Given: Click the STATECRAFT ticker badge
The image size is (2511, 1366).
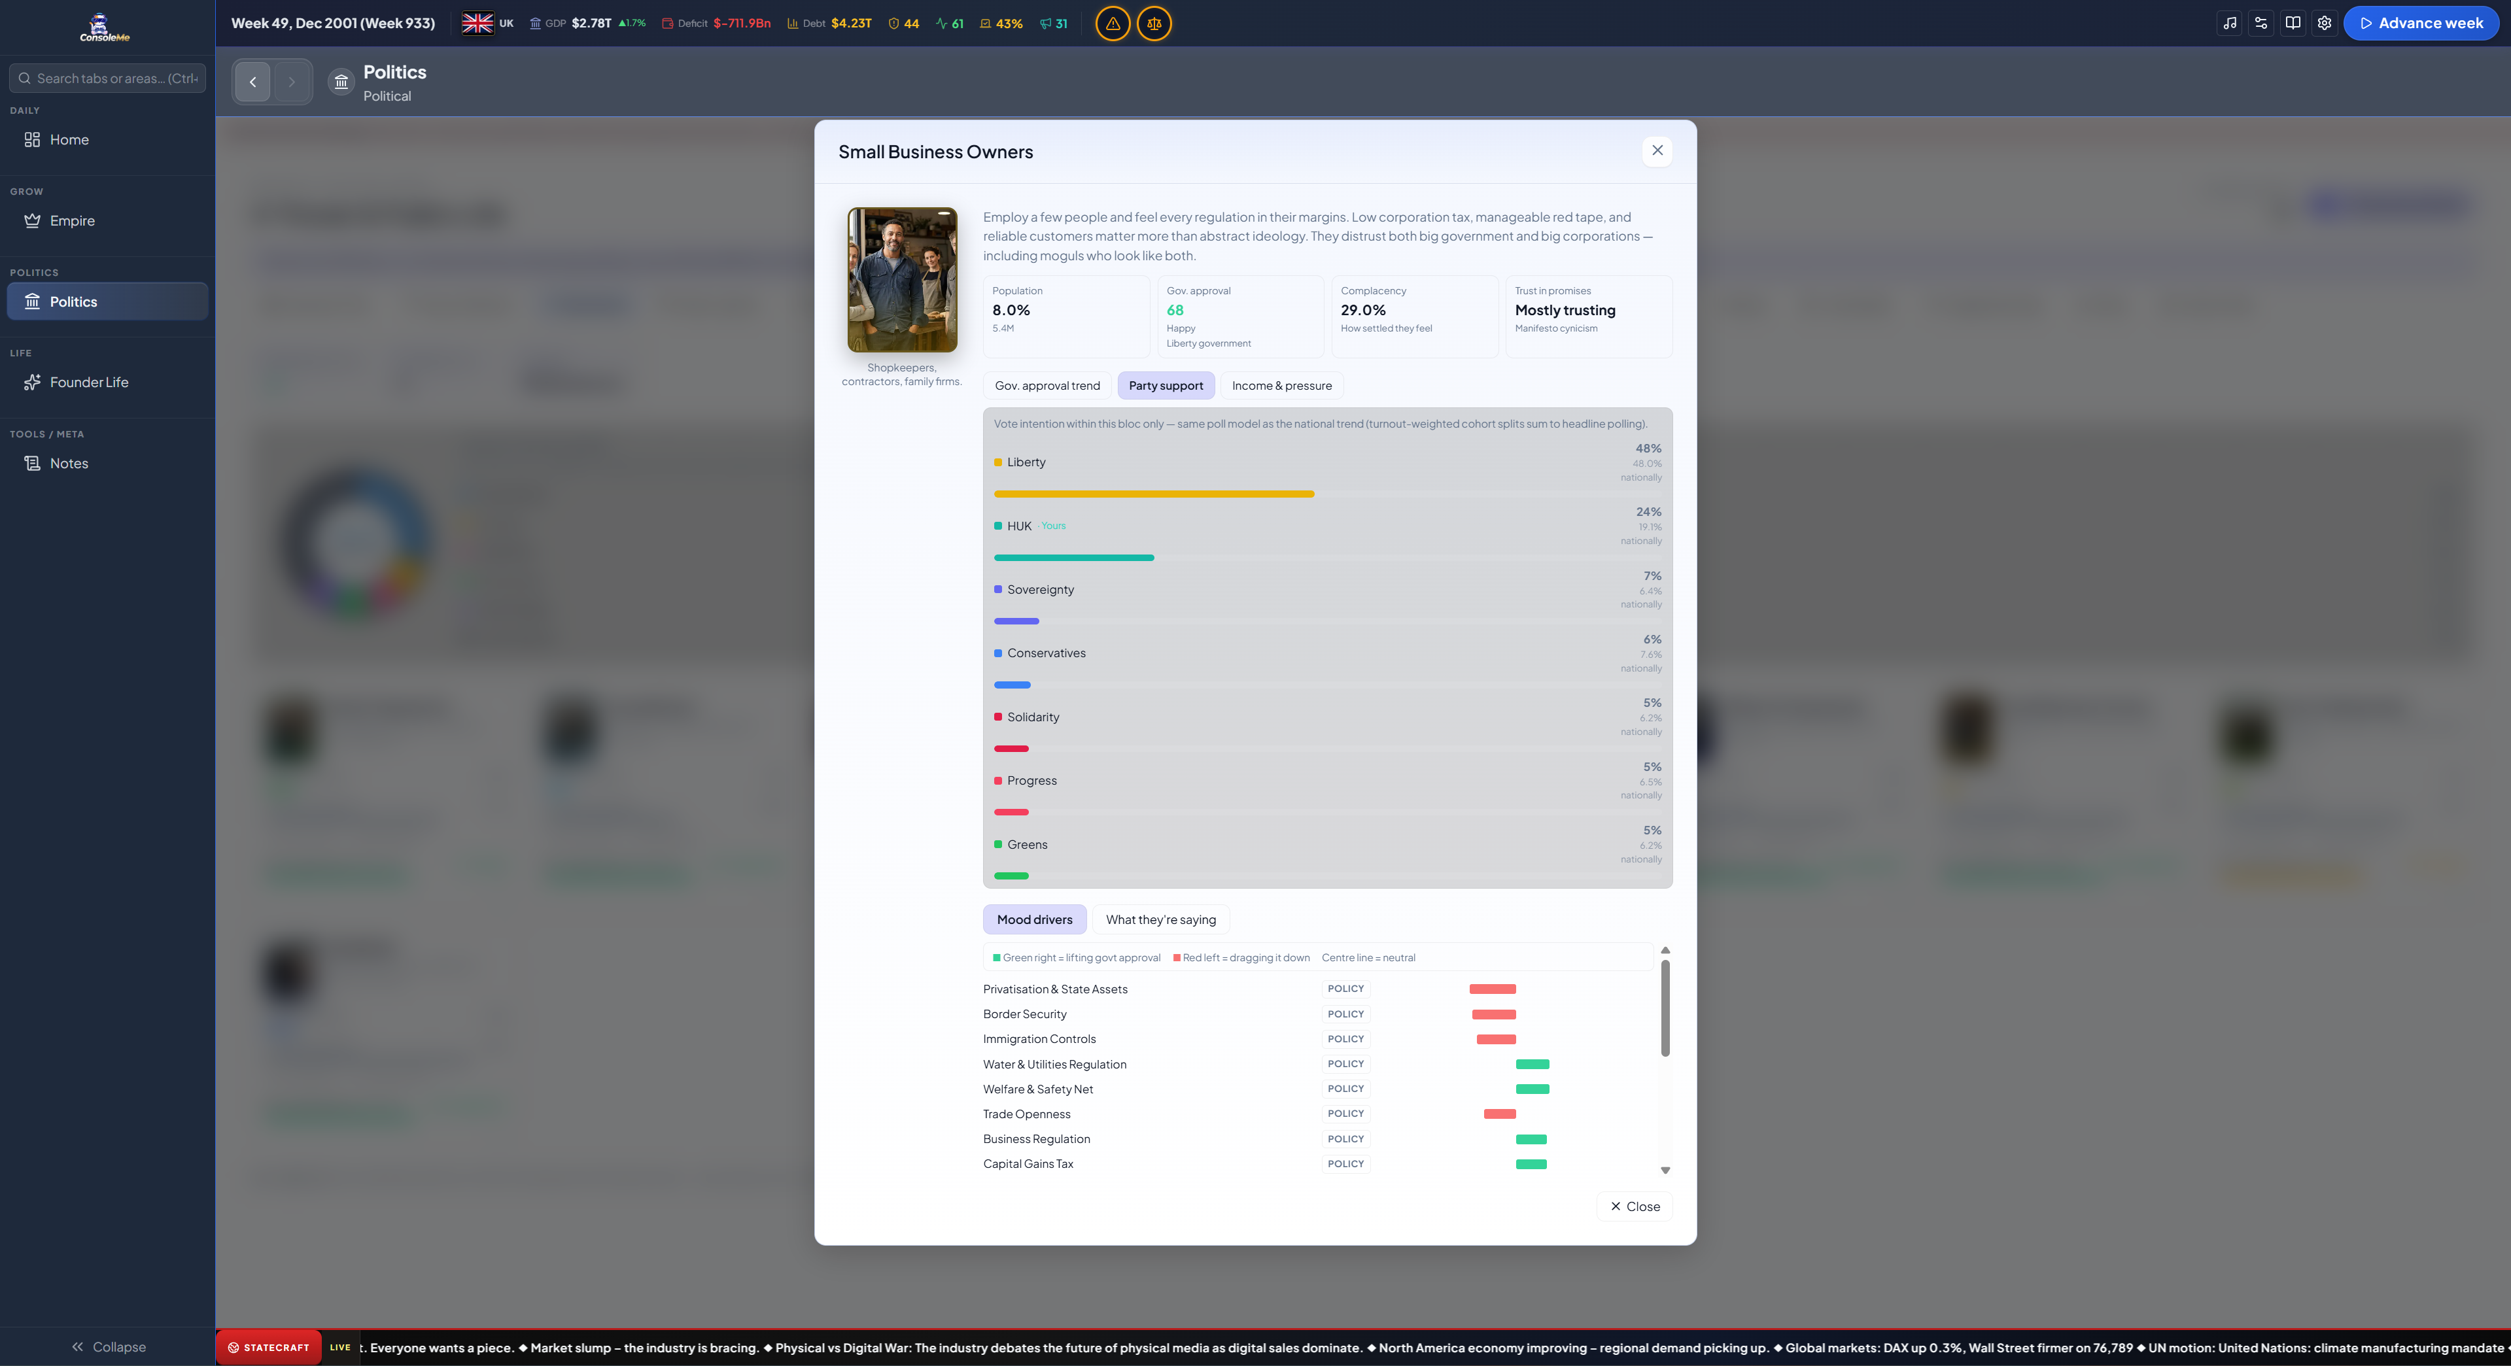Looking at the screenshot, I should (x=268, y=1348).
